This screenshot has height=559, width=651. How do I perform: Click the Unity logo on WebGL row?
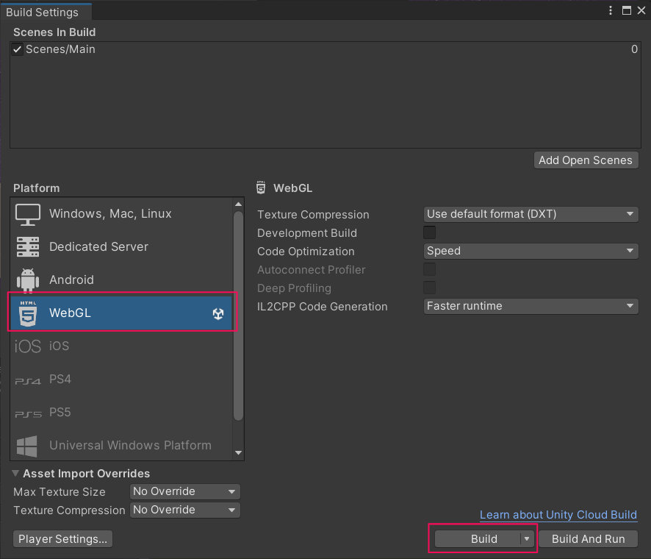[218, 313]
